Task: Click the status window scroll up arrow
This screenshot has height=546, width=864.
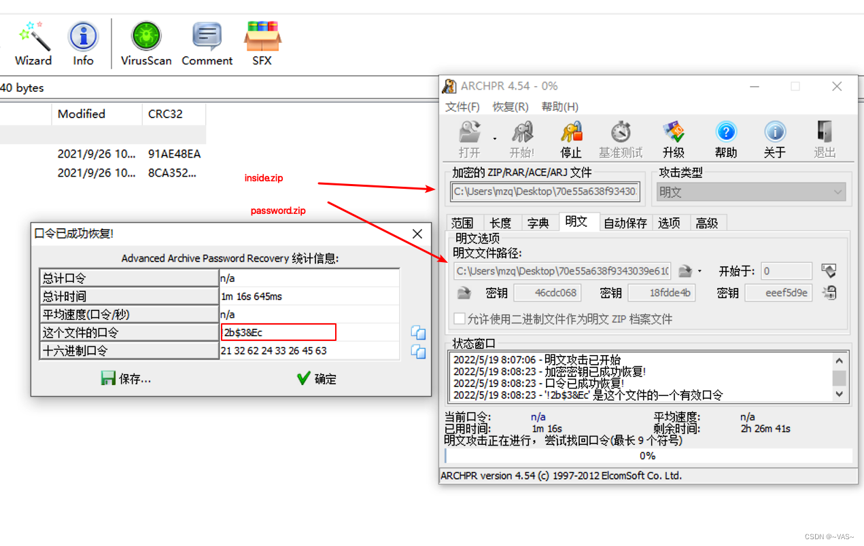Action: click(x=839, y=361)
